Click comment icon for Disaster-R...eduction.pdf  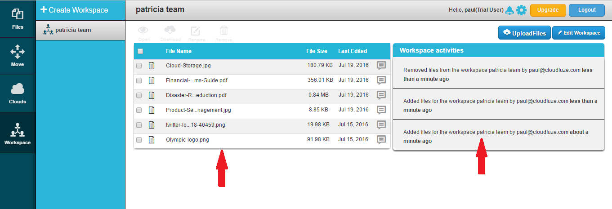coord(381,95)
